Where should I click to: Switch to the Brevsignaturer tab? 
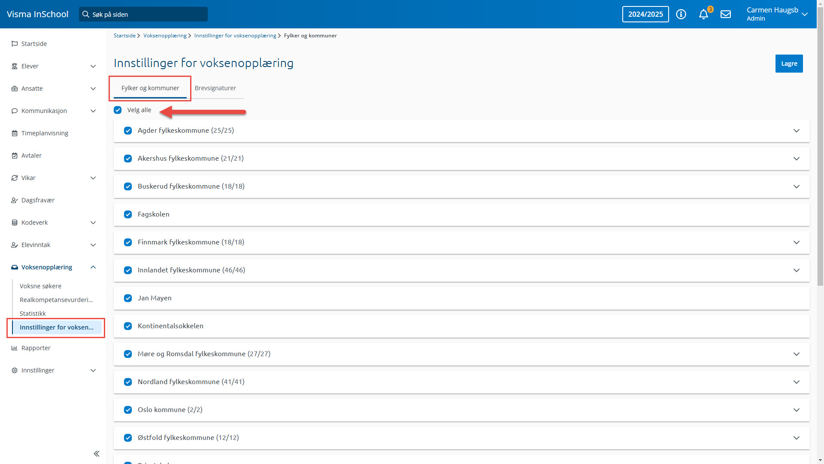(x=215, y=88)
